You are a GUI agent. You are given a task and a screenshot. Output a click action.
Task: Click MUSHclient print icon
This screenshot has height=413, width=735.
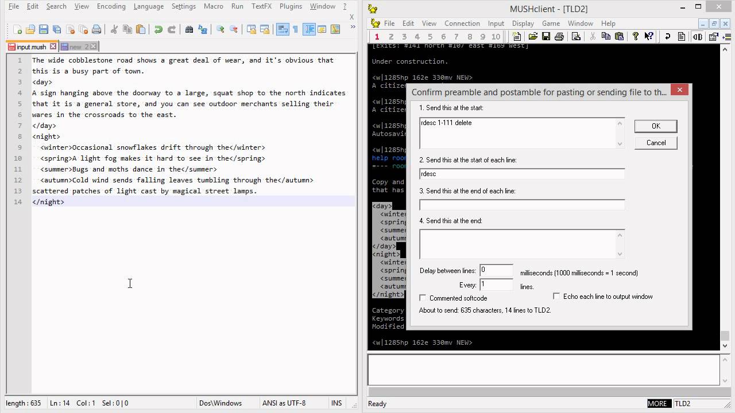coord(559,37)
